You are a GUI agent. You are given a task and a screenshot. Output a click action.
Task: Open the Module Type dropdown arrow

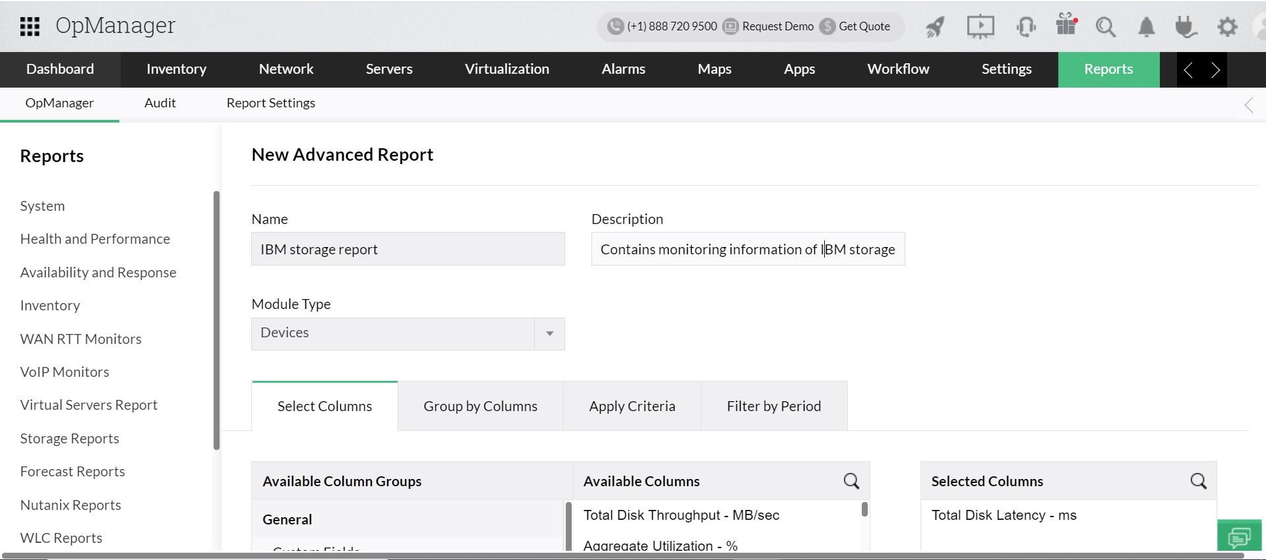549,333
